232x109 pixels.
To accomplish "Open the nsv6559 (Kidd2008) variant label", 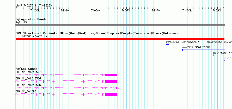I will point(196,47).
